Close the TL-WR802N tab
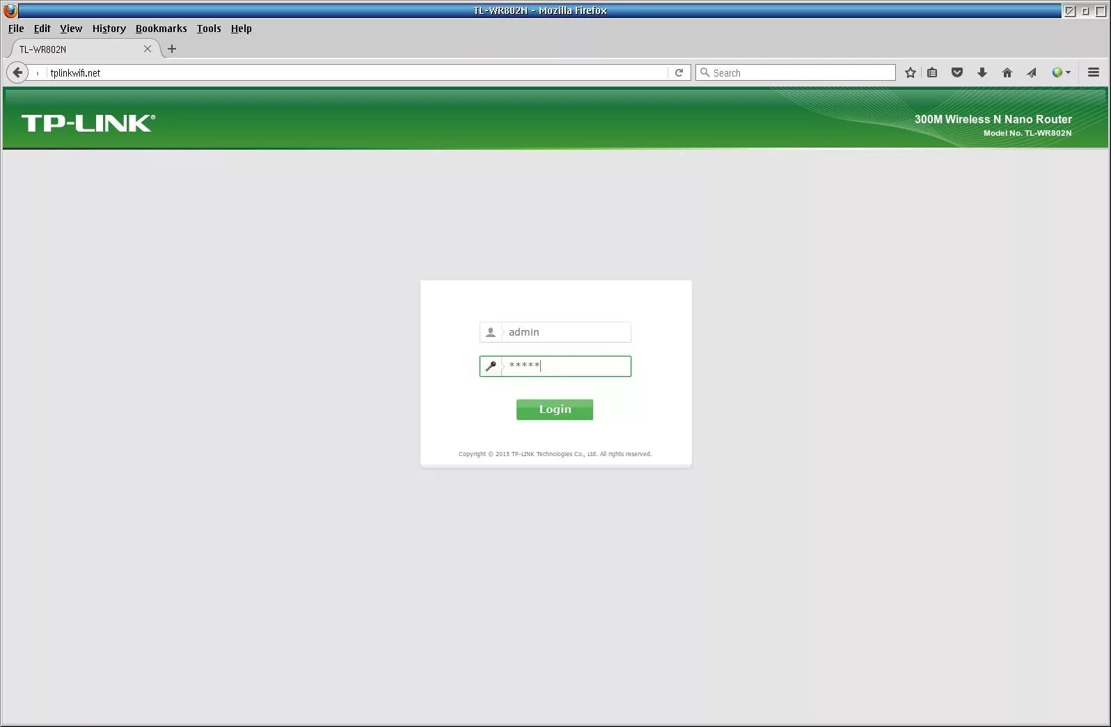The image size is (1111, 727). 148,49
